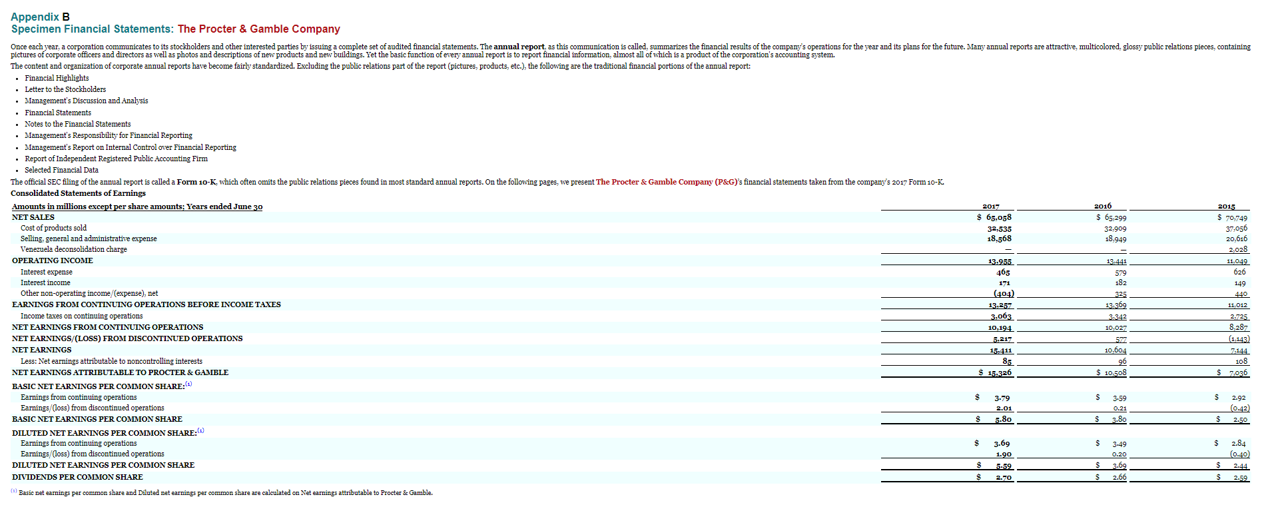Select the "OPERATING INCOME" row label
The height and width of the screenshot is (509, 1264).
coord(53,260)
